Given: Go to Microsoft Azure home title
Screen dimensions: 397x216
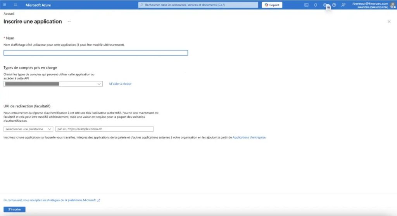Looking at the screenshot, I should [38, 5].
